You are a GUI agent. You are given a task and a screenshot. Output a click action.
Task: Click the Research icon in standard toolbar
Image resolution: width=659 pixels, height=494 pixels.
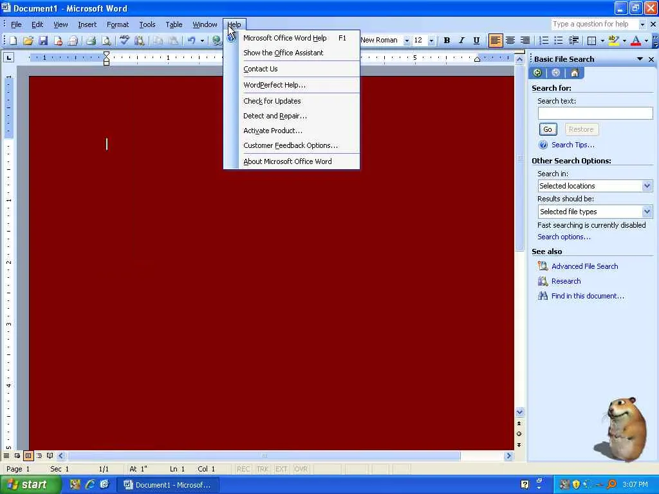click(x=139, y=41)
